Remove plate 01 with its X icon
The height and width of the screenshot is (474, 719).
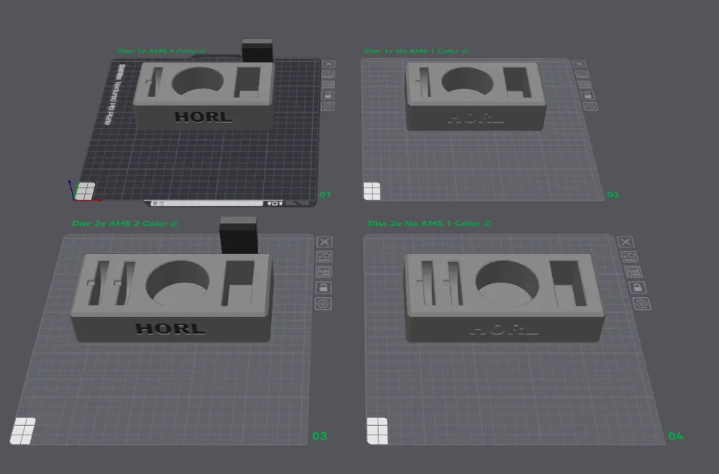[x=329, y=64]
